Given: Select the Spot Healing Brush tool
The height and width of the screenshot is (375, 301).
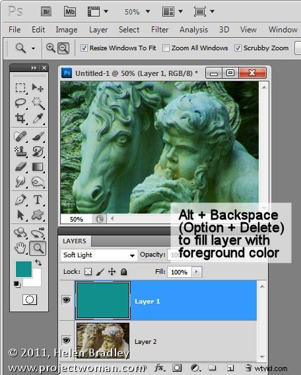Looking at the screenshot, I should coord(20,136).
